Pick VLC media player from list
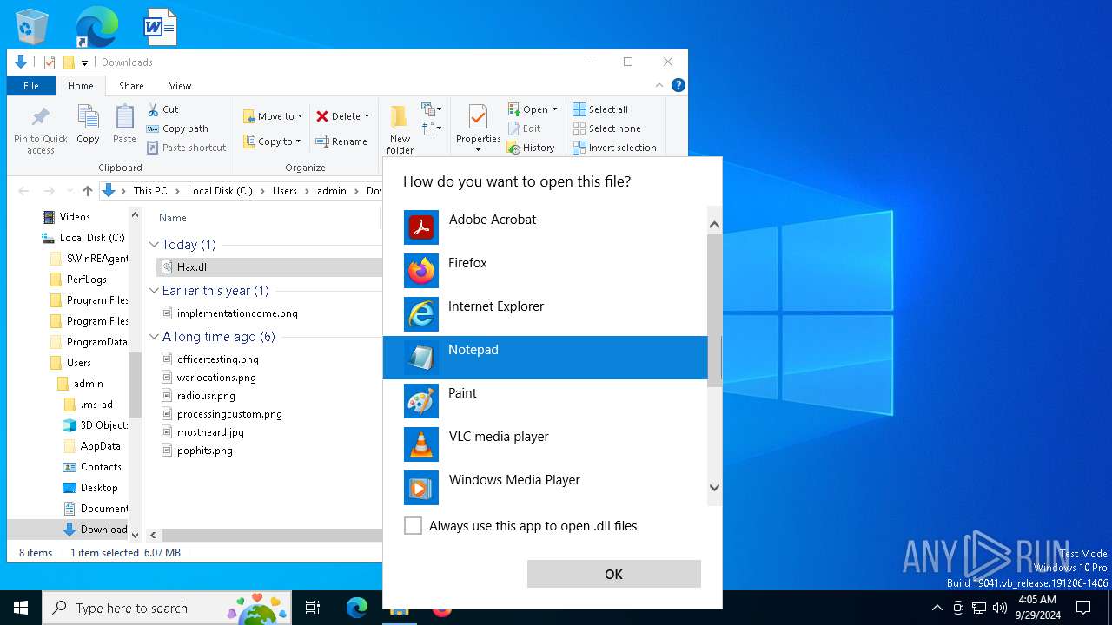This screenshot has height=625, width=1112. pyautogui.click(x=546, y=444)
